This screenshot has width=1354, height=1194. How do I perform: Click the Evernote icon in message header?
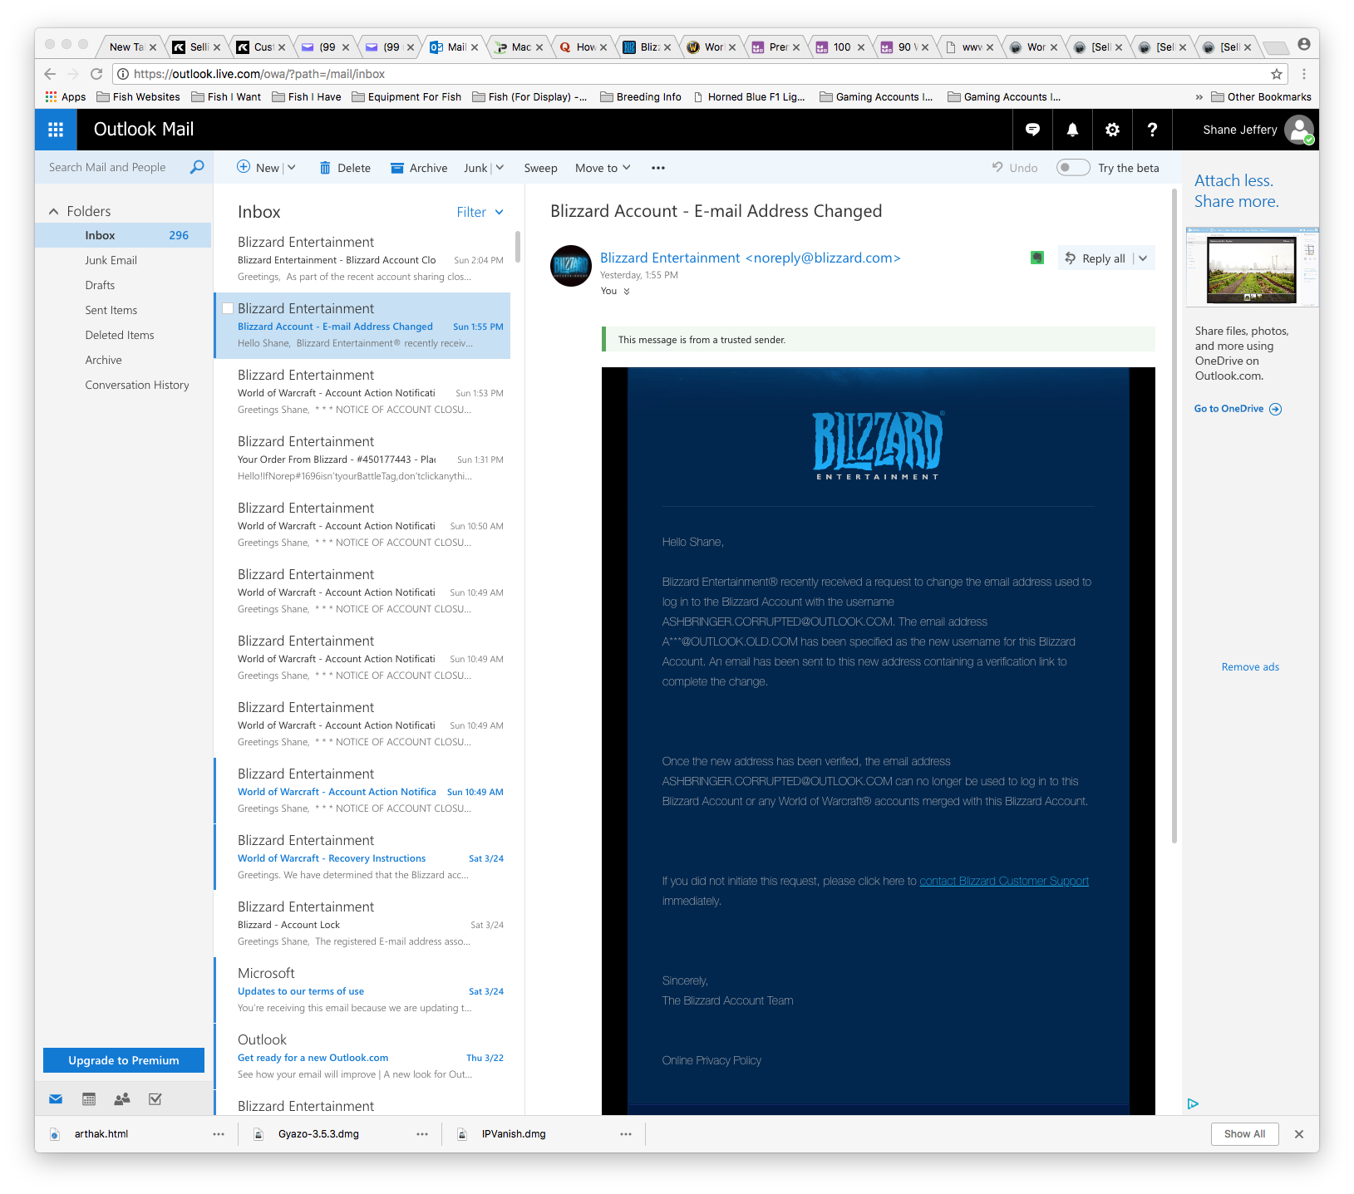click(x=1036, y=258)
